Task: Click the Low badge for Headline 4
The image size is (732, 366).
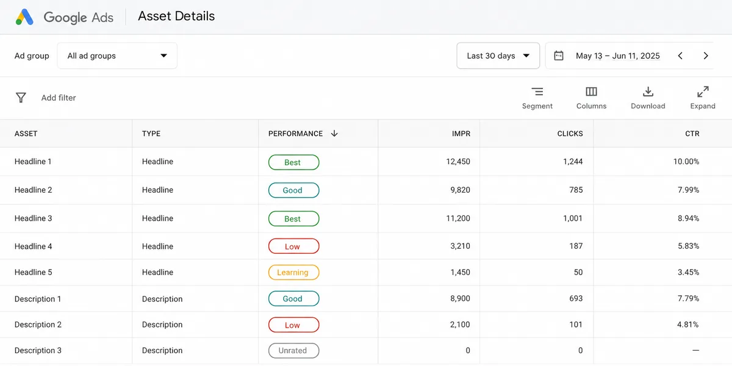Action: [293, 246]
